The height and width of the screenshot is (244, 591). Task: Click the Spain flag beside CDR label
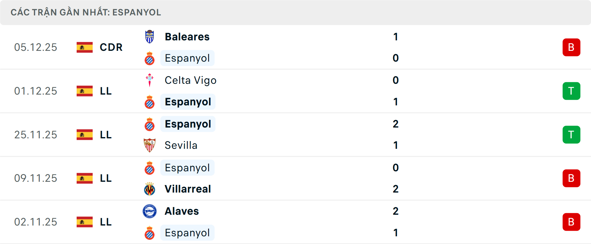pos(84,47)
